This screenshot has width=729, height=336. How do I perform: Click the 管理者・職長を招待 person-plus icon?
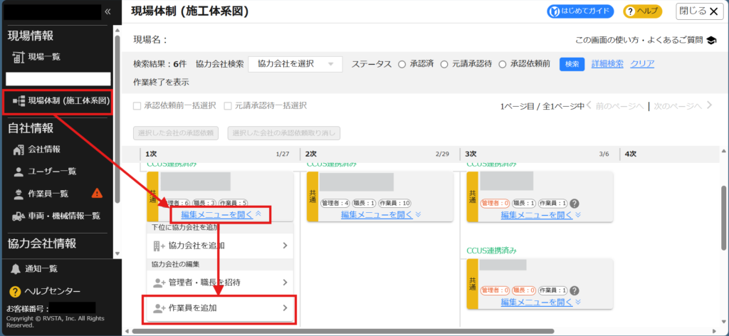pos(159,283)
